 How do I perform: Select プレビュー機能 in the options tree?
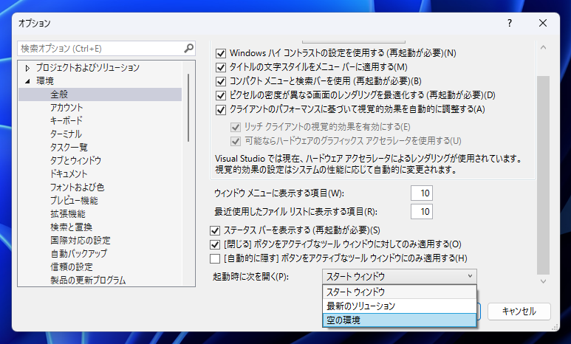coord(74,200)
